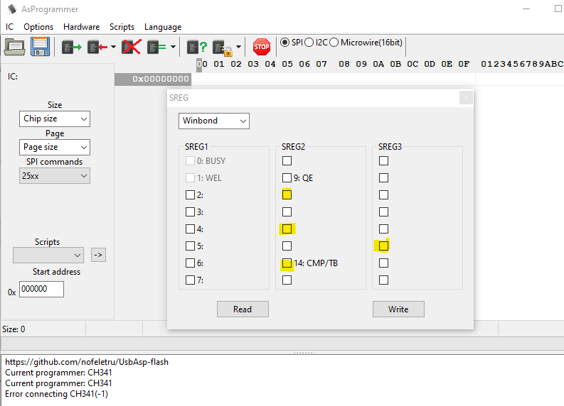This screenshot has height=406, width=564.
Task: Click the Write button in SREG dialog
Action: tap(398, 309)
